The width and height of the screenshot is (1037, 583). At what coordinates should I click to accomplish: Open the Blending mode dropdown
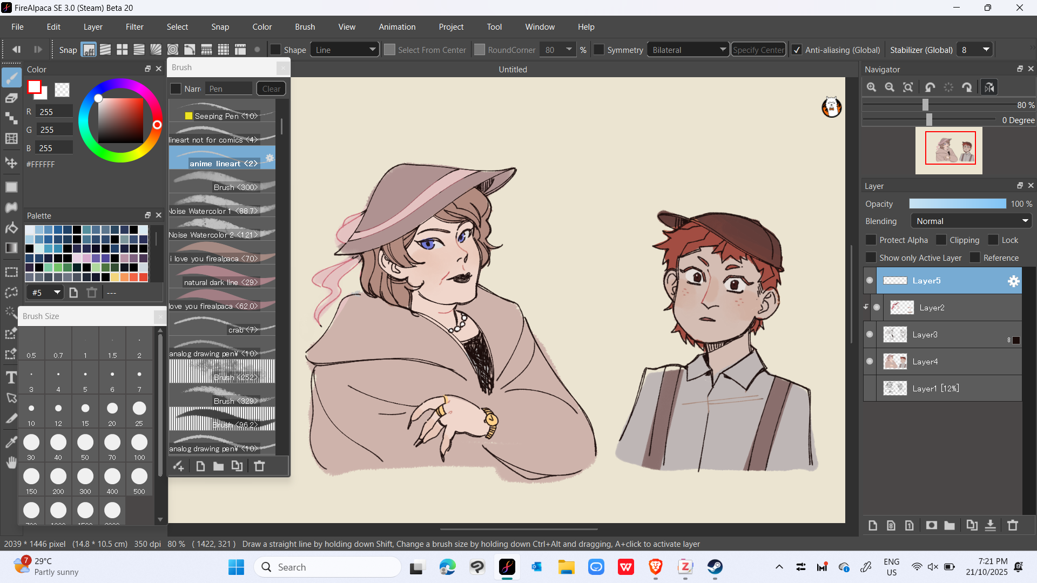pos(971,221)
